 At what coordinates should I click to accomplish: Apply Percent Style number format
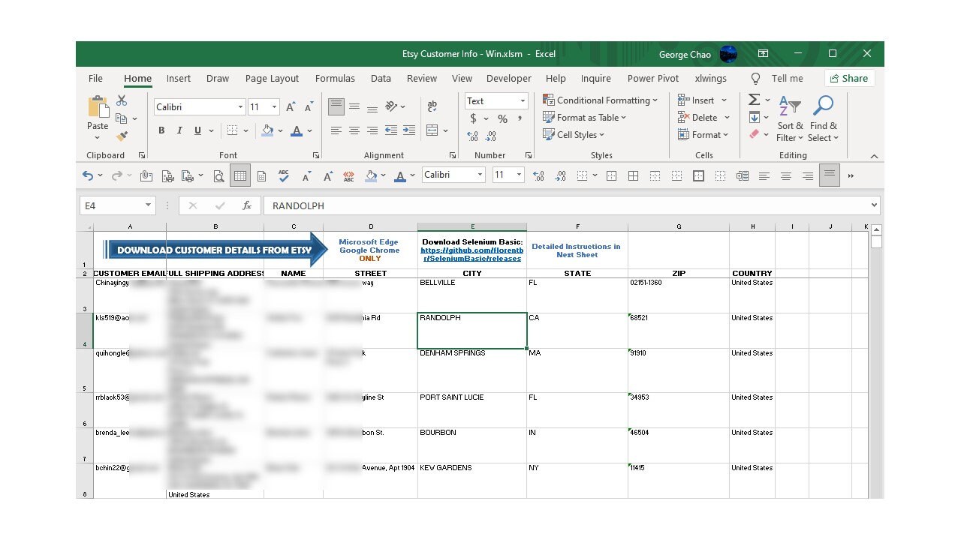(x=502, y=118)
